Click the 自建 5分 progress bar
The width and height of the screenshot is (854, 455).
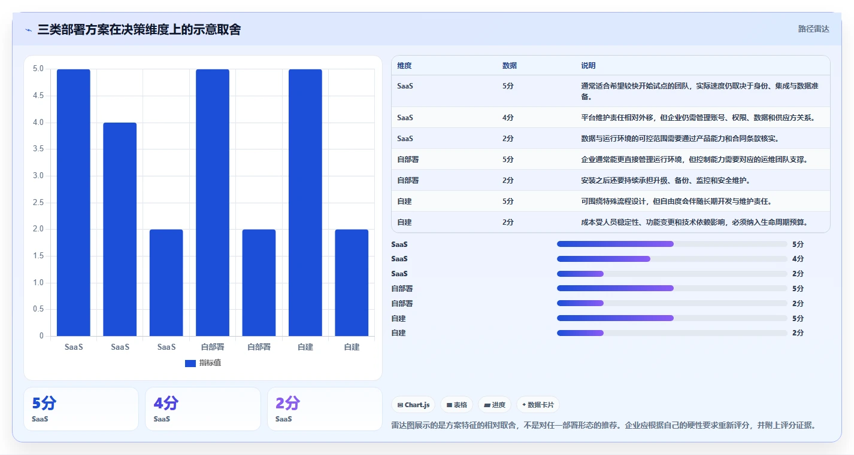672,318
